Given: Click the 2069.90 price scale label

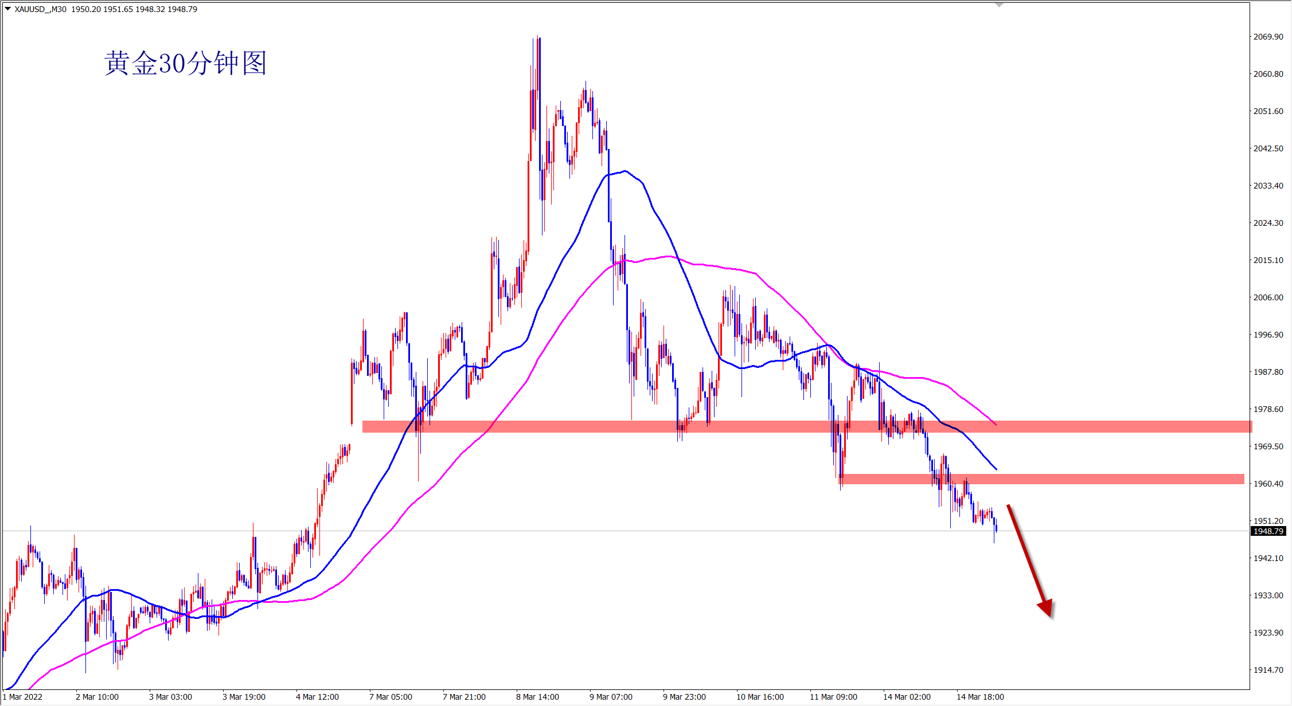Looking at the screenshot, I should (1268, 37).
